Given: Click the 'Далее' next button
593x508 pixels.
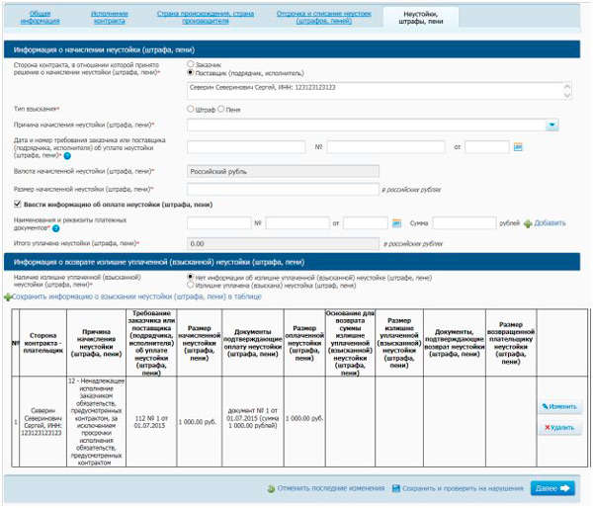Looking at the screenshot, I should click(x=552, y=488).
